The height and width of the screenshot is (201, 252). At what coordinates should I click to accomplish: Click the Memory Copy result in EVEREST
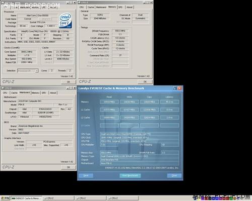[149, 102]
